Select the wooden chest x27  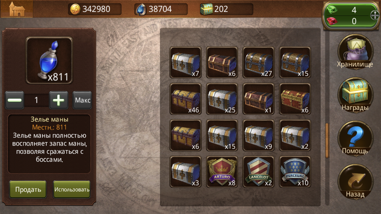[x=258, y=62]
